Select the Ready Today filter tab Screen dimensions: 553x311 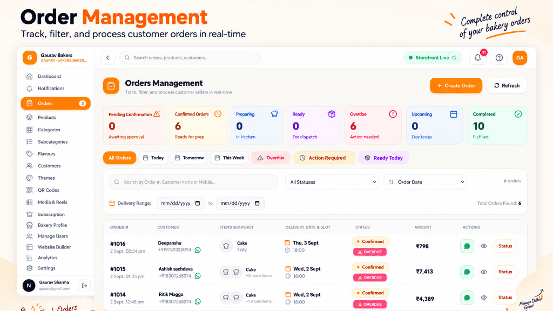coord(383,158)
